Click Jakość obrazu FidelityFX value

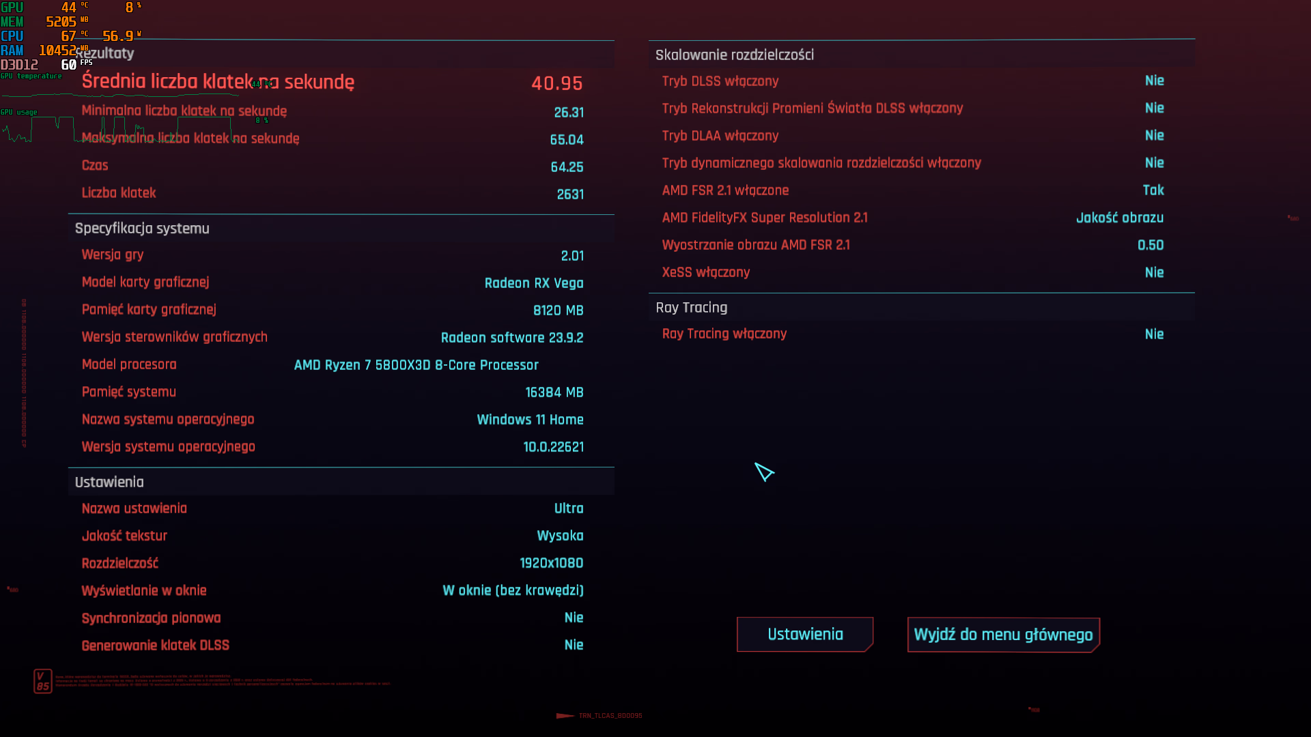click(1119, 218)
